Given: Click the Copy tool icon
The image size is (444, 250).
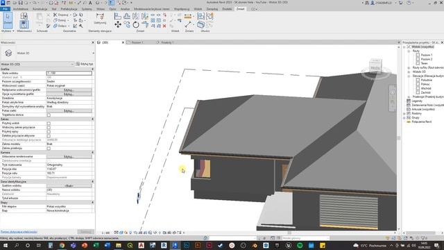Looking at the screenshot, I should [x=127, y=25].
